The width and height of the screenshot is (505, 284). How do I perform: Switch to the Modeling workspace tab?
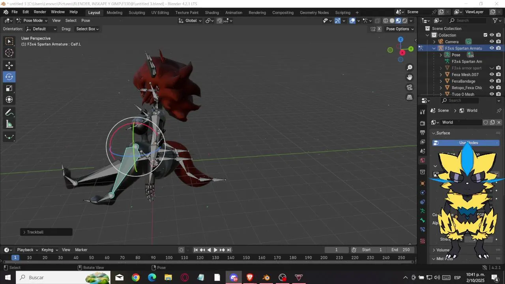[114, 12]
